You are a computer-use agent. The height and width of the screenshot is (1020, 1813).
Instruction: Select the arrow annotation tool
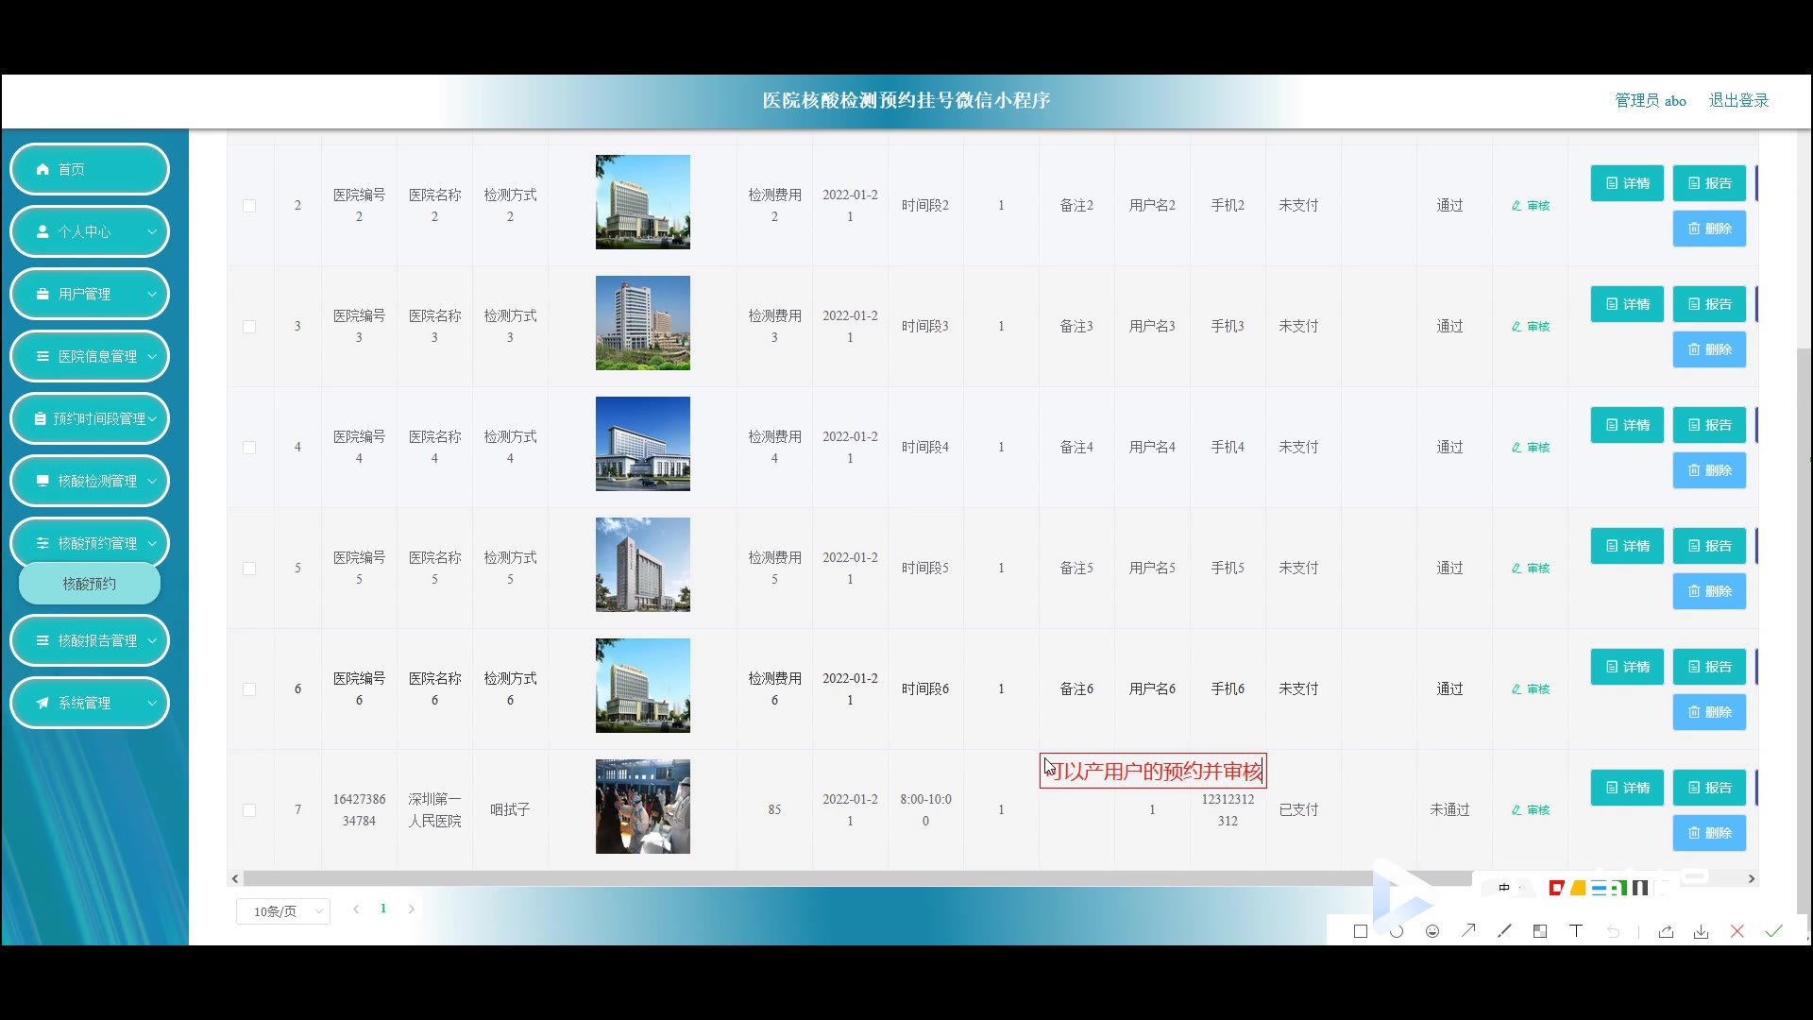click(1468, 931)
